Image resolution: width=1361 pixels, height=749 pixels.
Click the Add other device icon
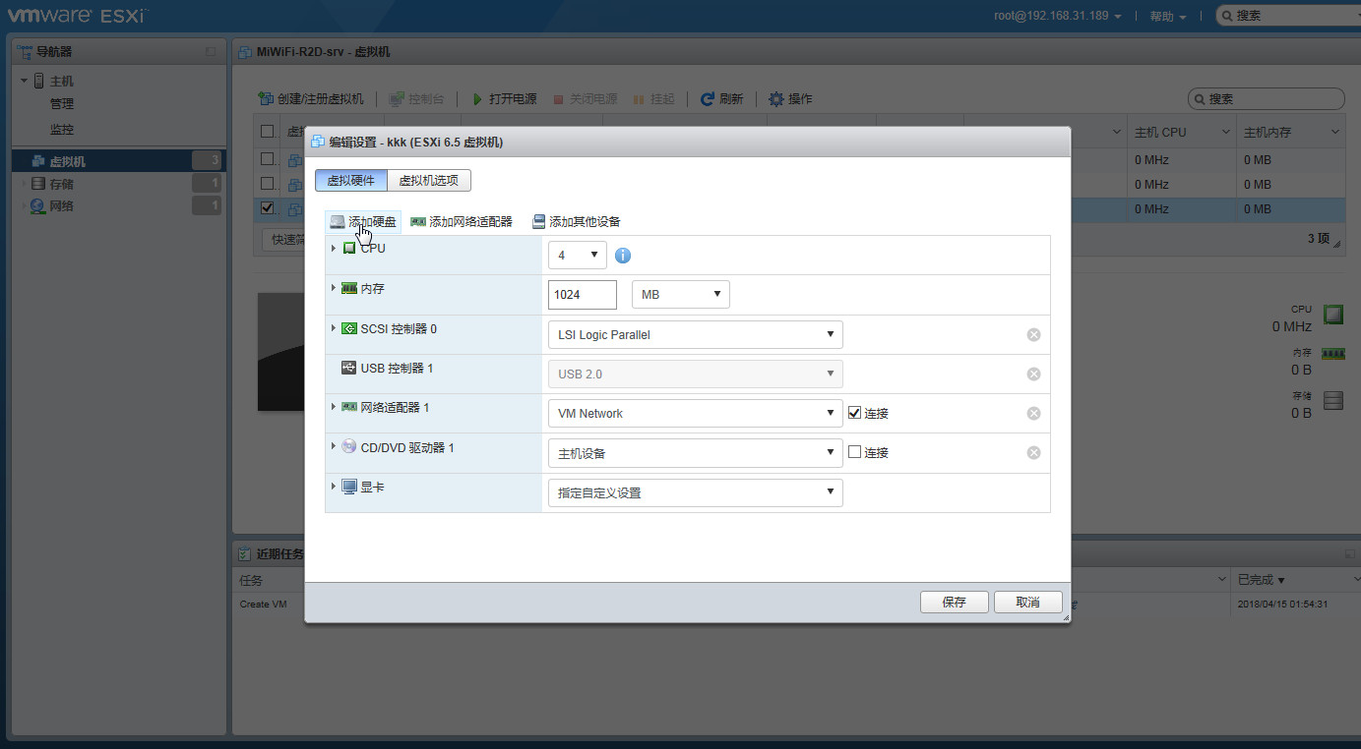click(538, 222)
